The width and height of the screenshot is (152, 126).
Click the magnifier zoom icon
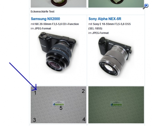[146, 6]
